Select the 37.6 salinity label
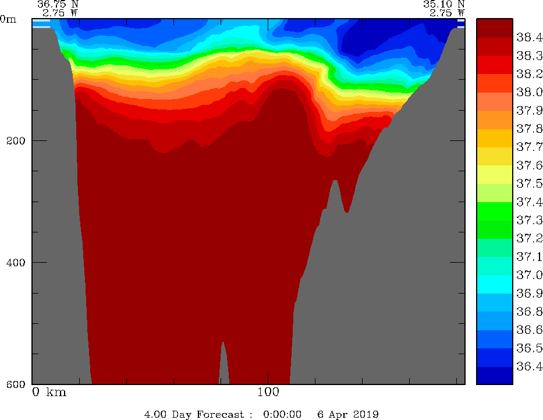Screen dimensions: 543x420 529,165
